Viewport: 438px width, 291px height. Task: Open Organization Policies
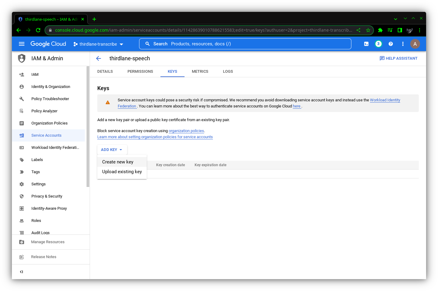point(48,123)
